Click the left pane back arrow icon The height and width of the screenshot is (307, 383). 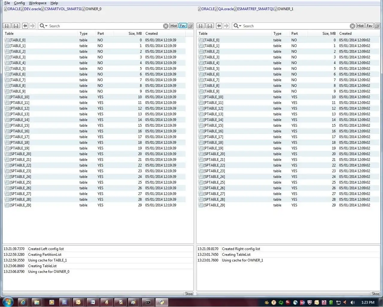[x=25, y=26]
